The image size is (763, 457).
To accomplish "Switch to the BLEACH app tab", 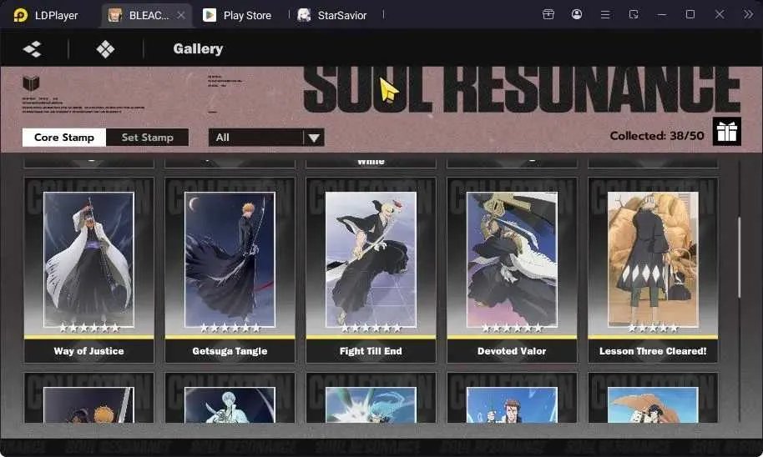I will (x=146, y=15).
